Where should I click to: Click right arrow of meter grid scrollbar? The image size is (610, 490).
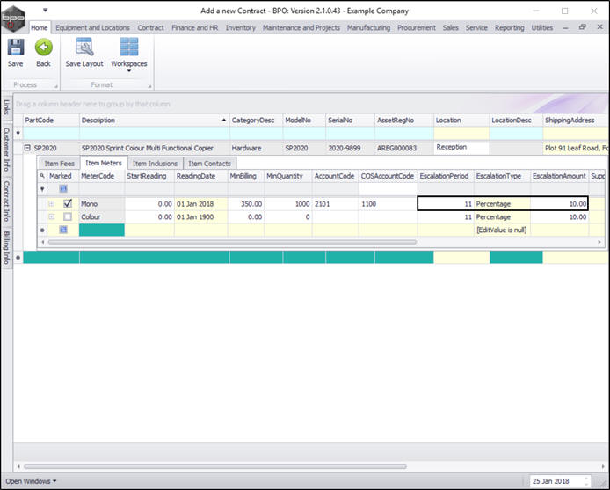point(599,242)
